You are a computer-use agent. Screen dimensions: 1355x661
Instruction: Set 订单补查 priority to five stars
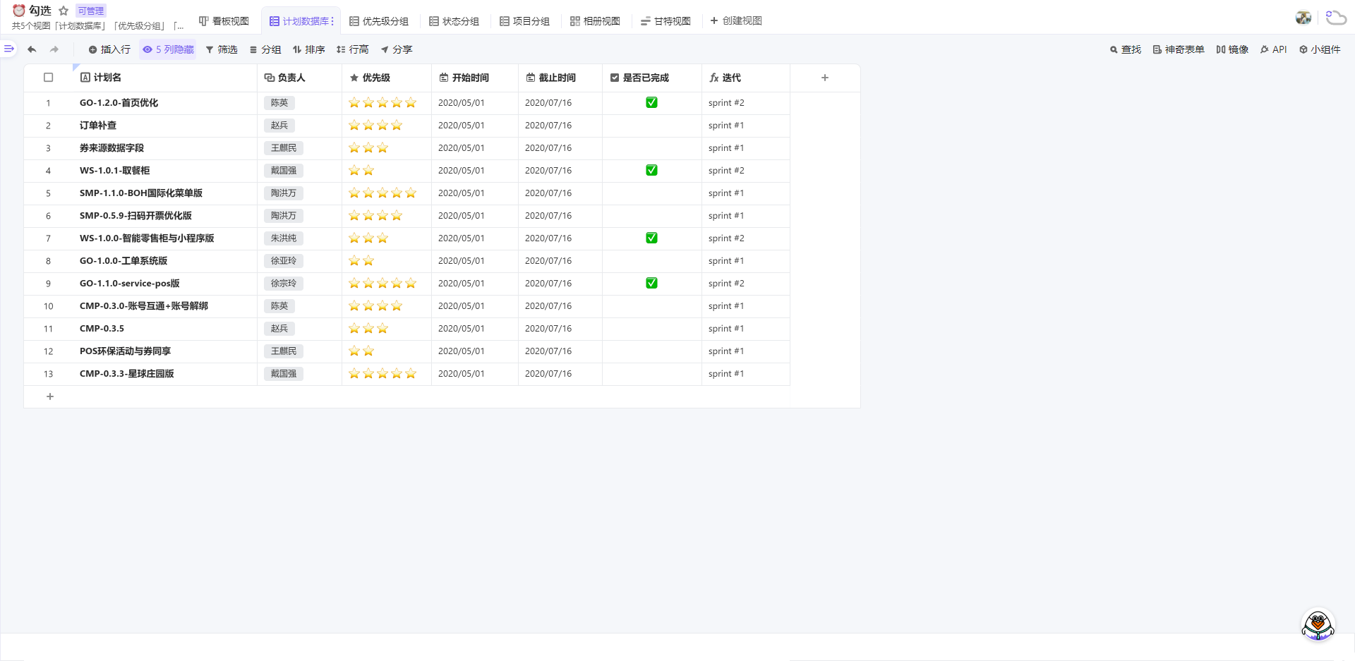pyautogui.click(x=411, y=126)
